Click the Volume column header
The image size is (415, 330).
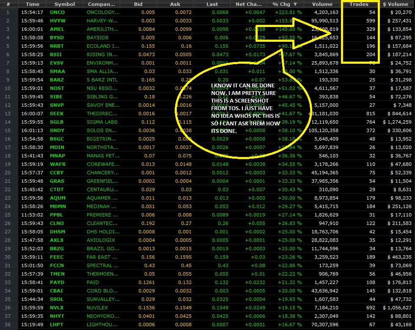click(x=322, y=4)
